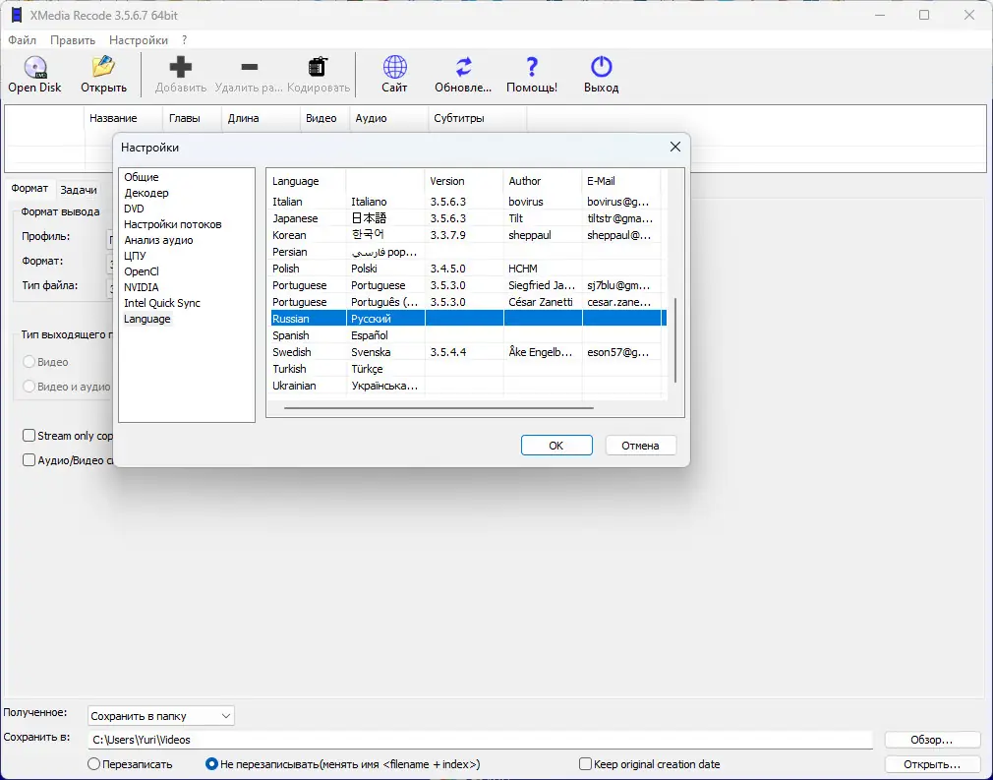Open the Править menu
Image resolution: width=993 pixels, height=780 pixels.
[73, 40]
